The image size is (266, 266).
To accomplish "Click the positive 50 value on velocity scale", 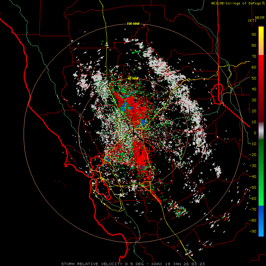I will (x=254, y=78).
